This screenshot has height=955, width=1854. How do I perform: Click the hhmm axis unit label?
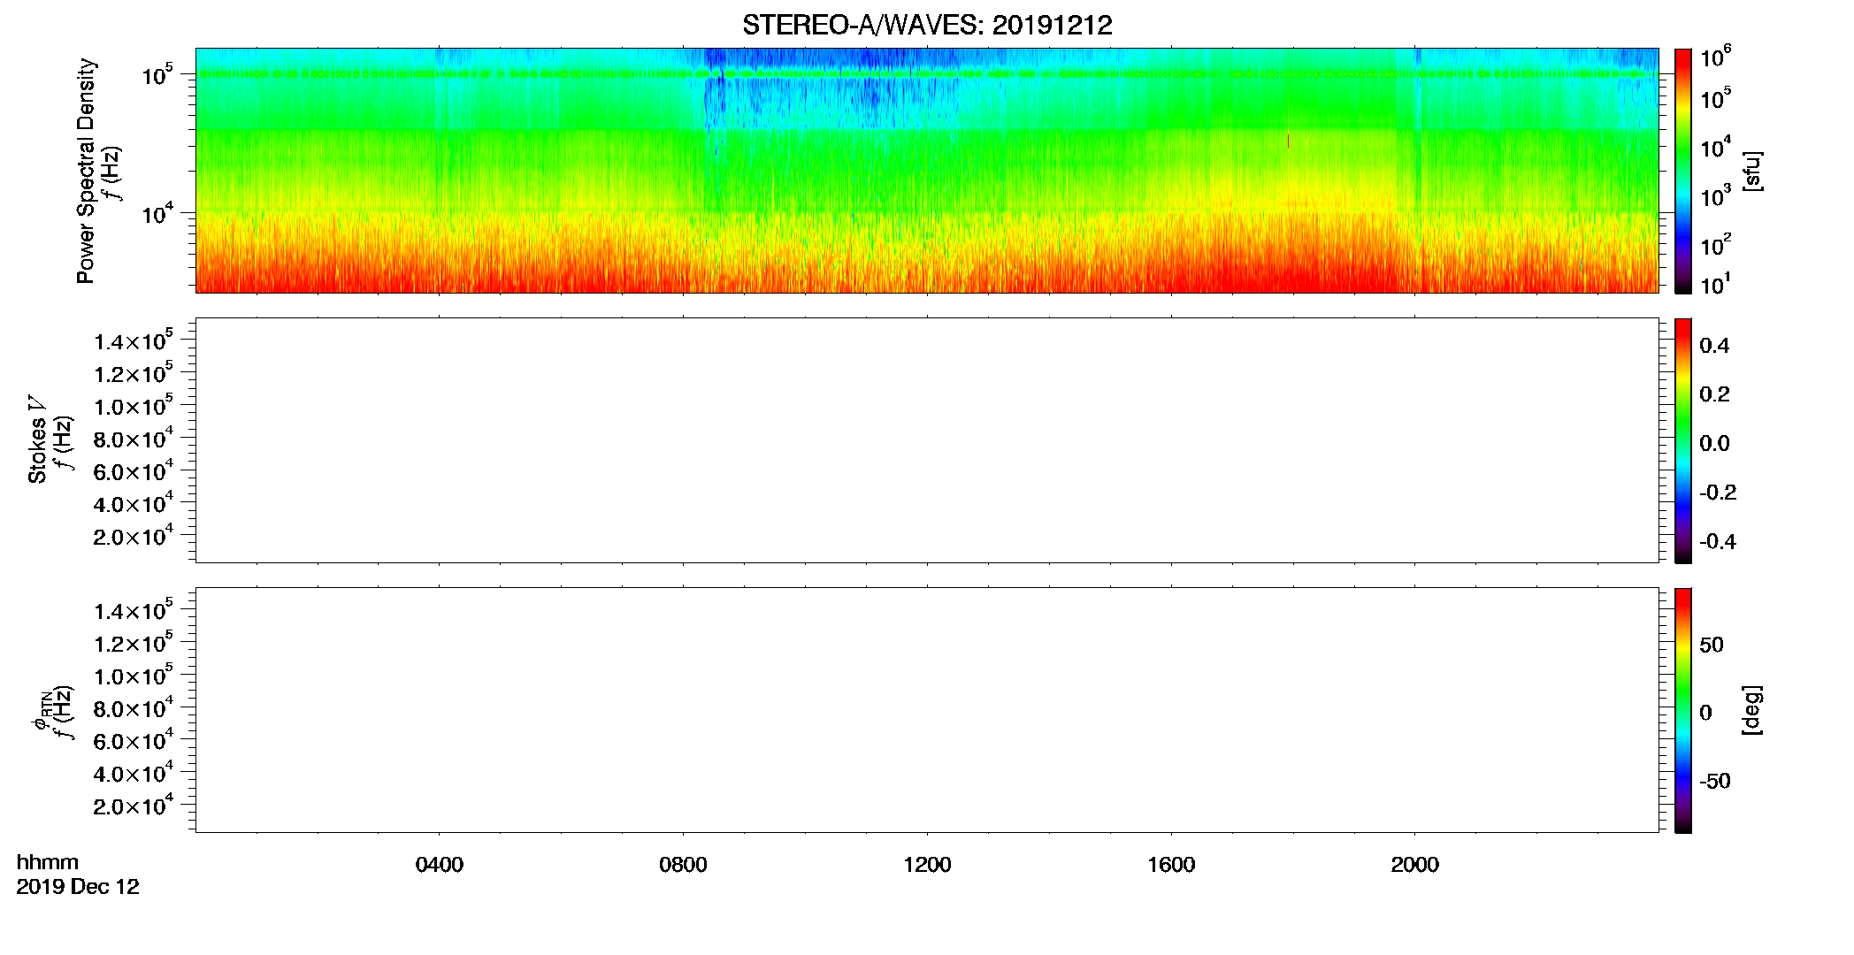pos(48,862)
